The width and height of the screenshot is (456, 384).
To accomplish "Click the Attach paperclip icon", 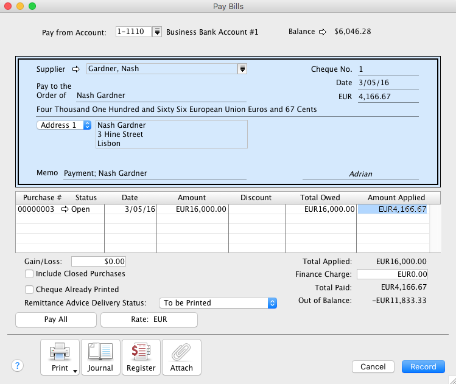I will click(181, 357).
